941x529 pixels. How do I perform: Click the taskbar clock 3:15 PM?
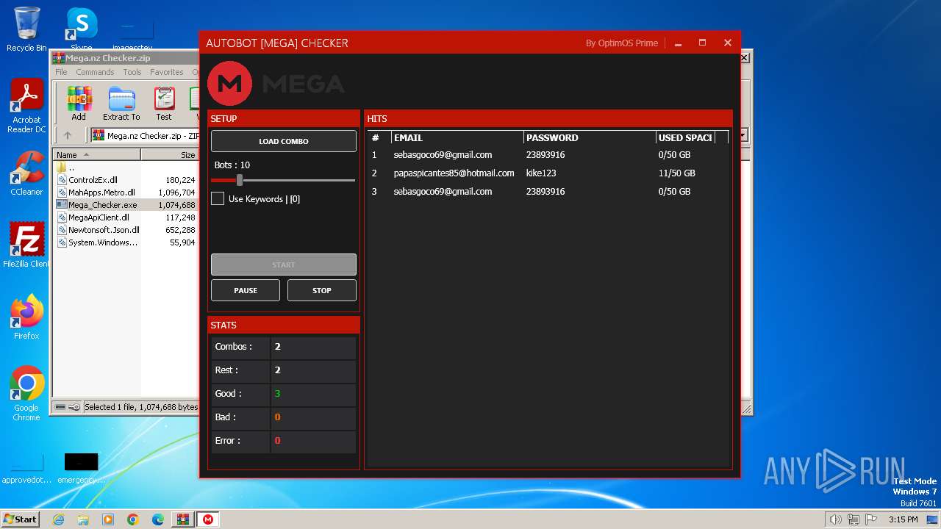point(903,519)
